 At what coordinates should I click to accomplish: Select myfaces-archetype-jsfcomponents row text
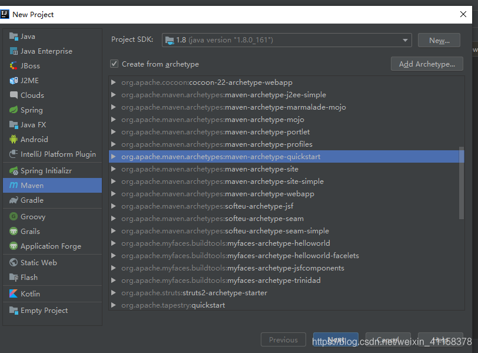click(x=233, y=268)
